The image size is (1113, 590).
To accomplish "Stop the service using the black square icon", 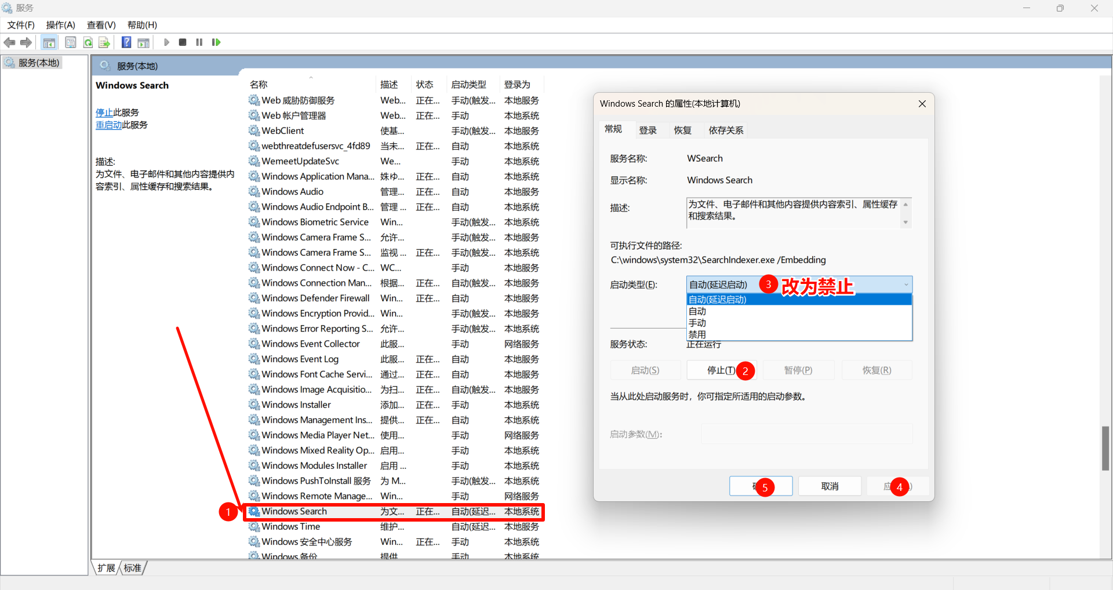I will tap(182, 42).
